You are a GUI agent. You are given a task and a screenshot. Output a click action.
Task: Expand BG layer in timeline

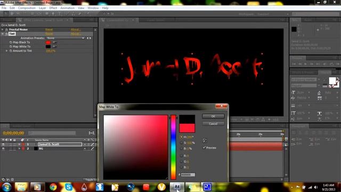coord(19,148)
